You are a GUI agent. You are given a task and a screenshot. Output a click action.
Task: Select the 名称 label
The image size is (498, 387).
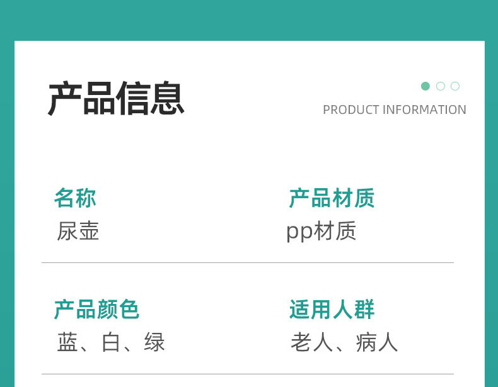[75, 198]
